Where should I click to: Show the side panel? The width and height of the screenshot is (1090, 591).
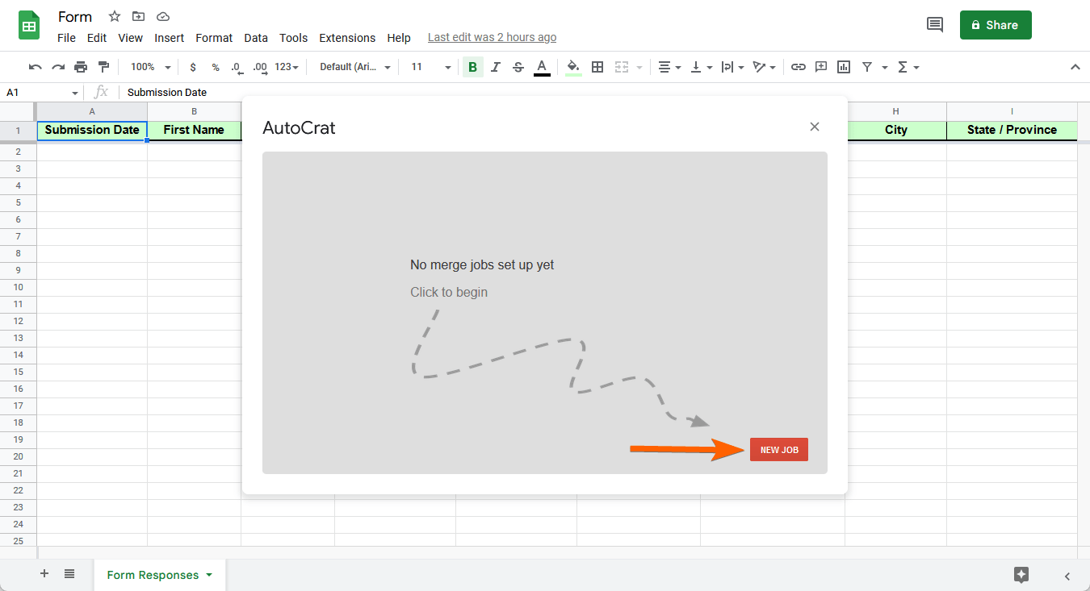1067,576
